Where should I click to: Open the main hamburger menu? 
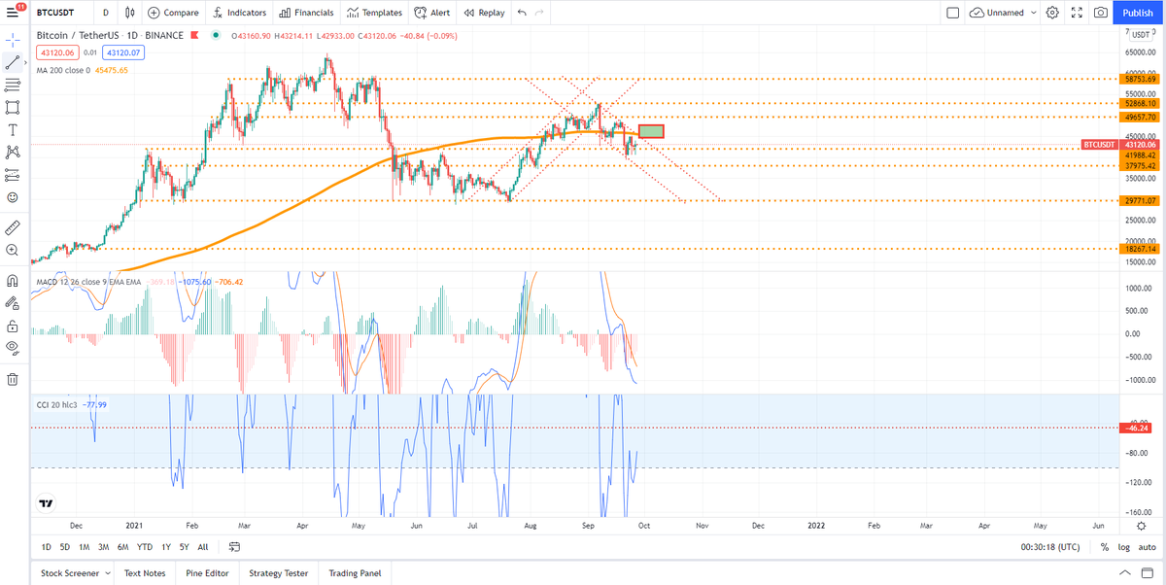pos(14,12)
